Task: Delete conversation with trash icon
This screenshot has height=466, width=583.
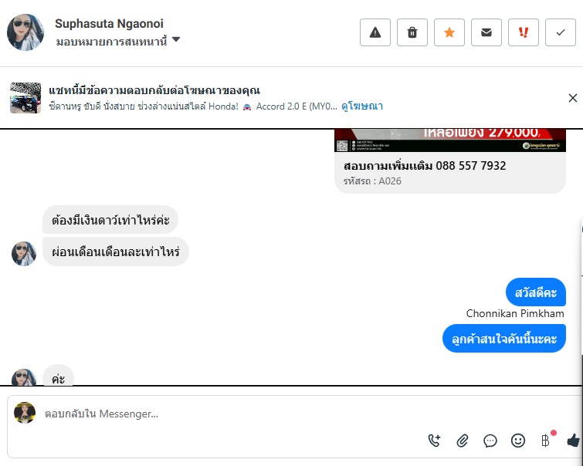Action: click(412, 32)
